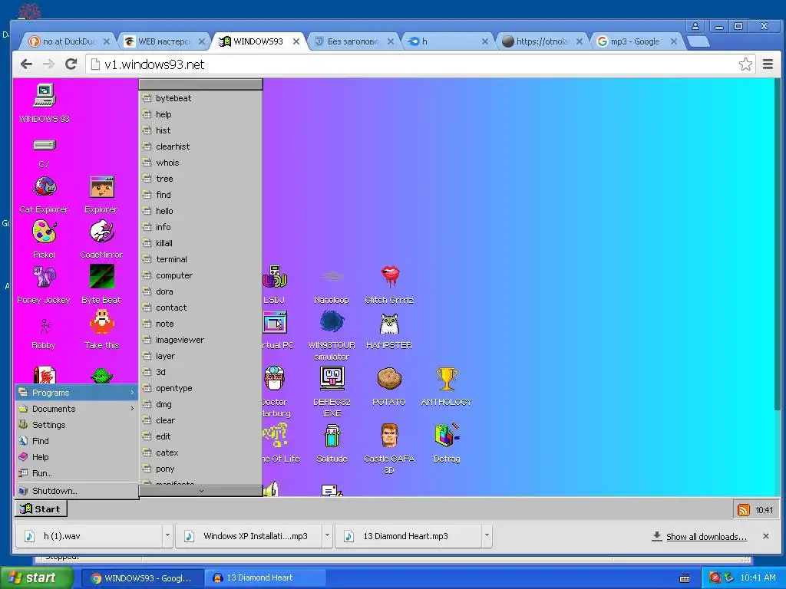Open ANTHOLOGY trophy icon
The height and width of the screenshot is (589, 786).
coord(447,379)
